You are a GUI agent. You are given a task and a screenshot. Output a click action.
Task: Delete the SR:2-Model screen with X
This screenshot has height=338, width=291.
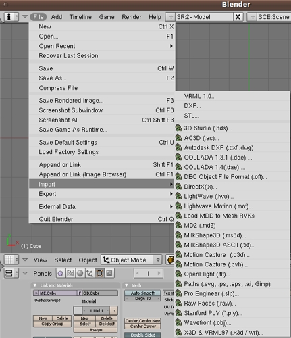pos(238,17)
